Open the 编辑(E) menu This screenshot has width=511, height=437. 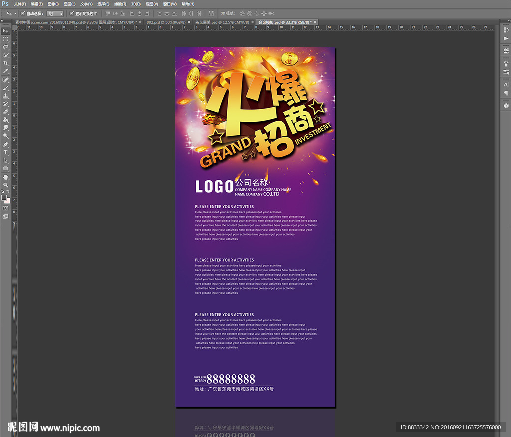click(x=37, y=4)
